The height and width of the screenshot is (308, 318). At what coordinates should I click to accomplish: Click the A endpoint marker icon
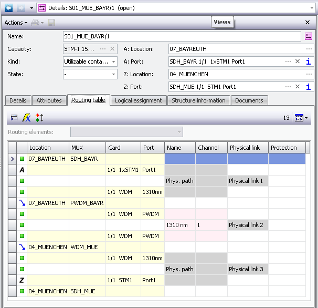tap(22, 170)
